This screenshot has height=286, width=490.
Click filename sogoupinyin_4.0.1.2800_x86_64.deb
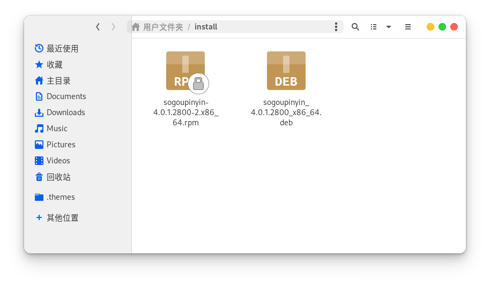click(x=286, y=112)
